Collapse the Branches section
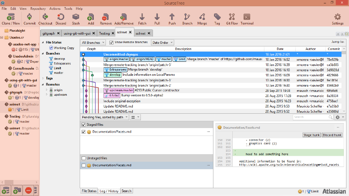The height and width of the screenshot is (196, 349). click(x=43, y=53)
